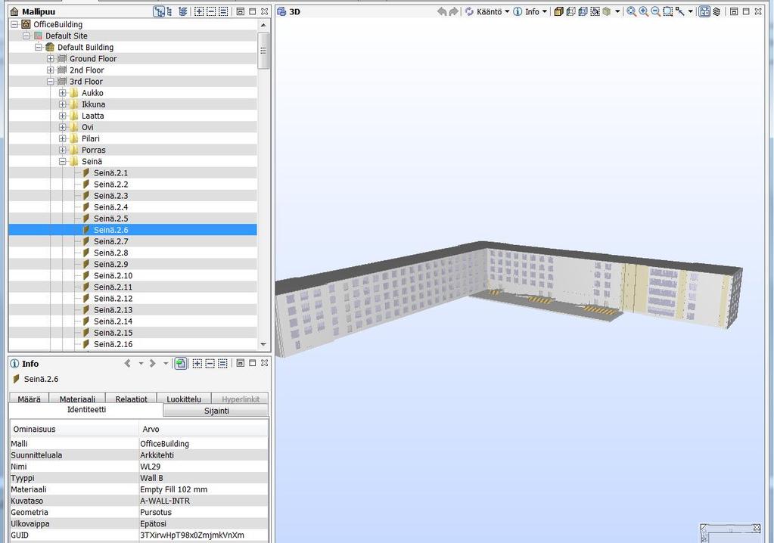Click the wireframe cube view icon
Image resolution: width=774 pixels, height=543 pixels.
pos(571,11)
